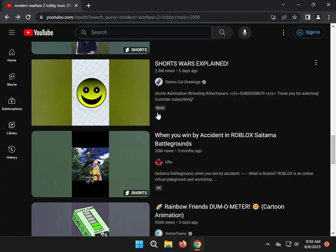Start voice search with microphone icon
This screenshot has width=336, height=252.
pyautogui.click(x=244, y=32)
